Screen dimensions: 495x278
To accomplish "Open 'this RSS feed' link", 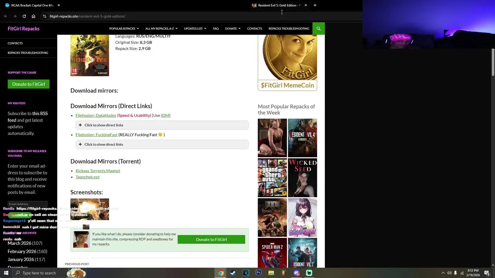I will 27,117.
